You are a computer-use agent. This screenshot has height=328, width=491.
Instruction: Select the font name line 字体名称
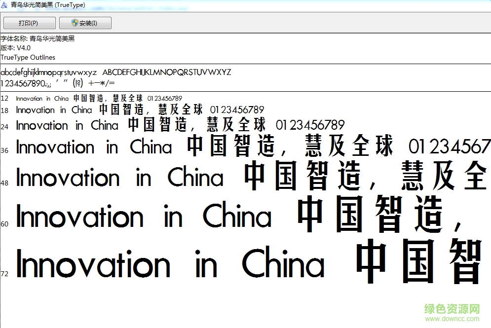tap(38, 38)
